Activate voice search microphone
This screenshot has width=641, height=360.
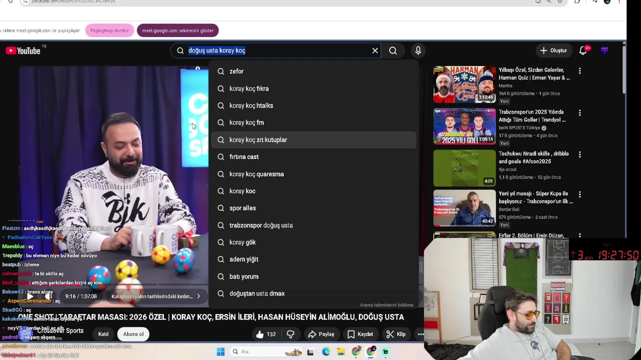coord(418,50)
